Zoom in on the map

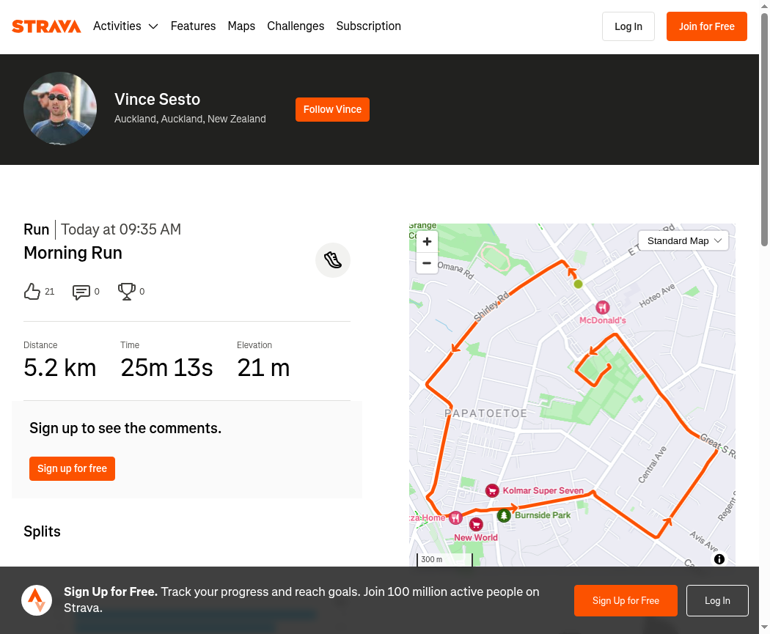pos(427,241)
